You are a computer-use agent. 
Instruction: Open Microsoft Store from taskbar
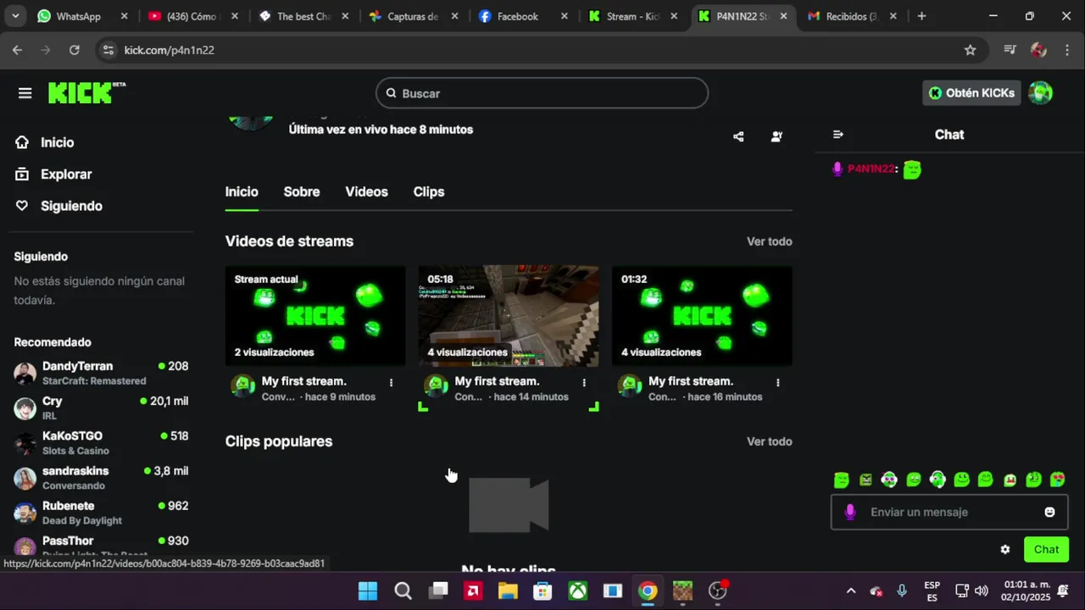click(x=542, y=591)
